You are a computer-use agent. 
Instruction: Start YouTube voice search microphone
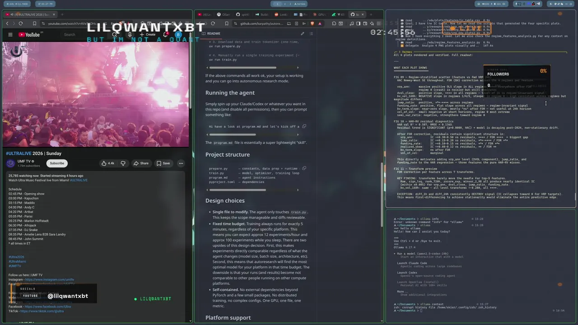click(x=130, y=35)
